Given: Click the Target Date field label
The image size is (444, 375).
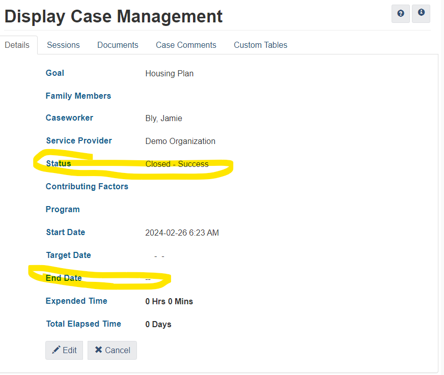Looking at the screenshot, I should tap(68, 255).
